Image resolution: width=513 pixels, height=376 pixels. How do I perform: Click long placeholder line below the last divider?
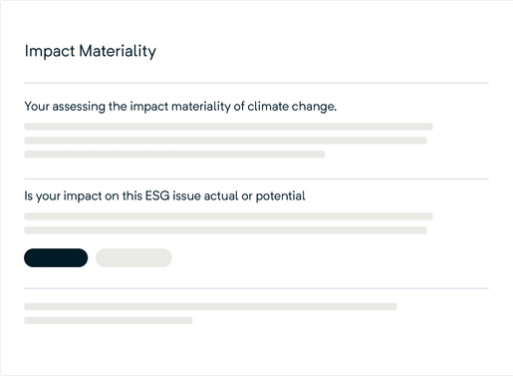click(x=210, y=306)
